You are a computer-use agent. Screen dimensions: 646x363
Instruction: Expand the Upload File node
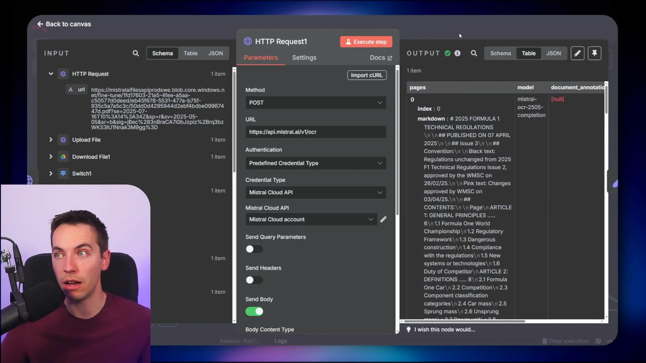pos(51,140)
